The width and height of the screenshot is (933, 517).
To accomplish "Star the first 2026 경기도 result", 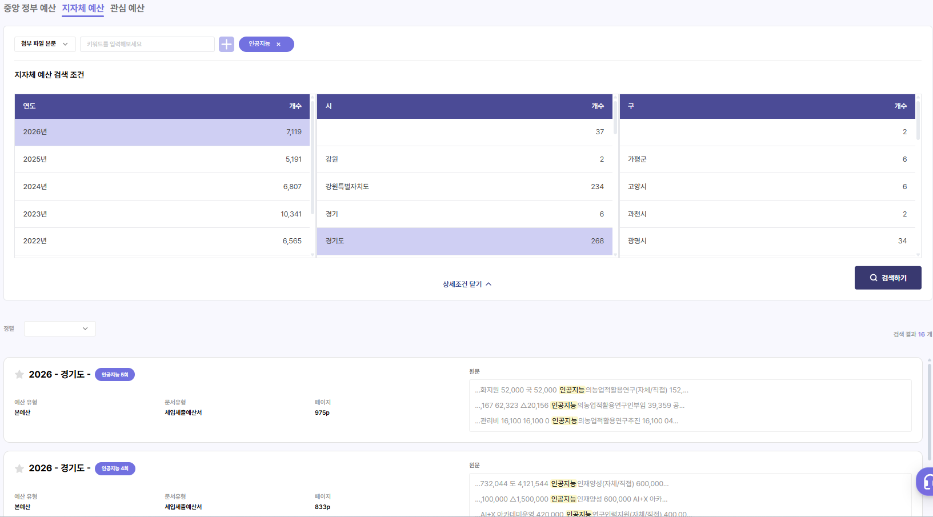I will point(19,375).
